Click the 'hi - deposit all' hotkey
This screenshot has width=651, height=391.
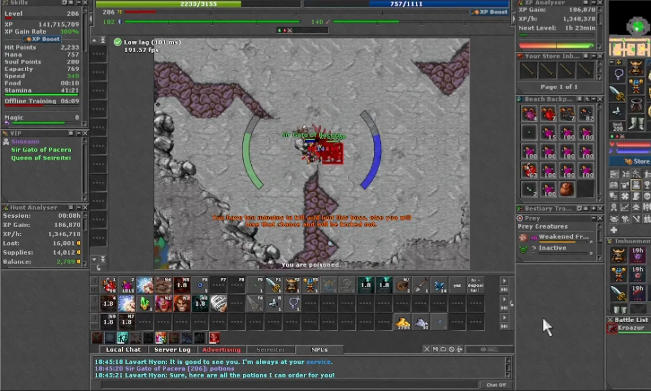[x=476, y=285]
